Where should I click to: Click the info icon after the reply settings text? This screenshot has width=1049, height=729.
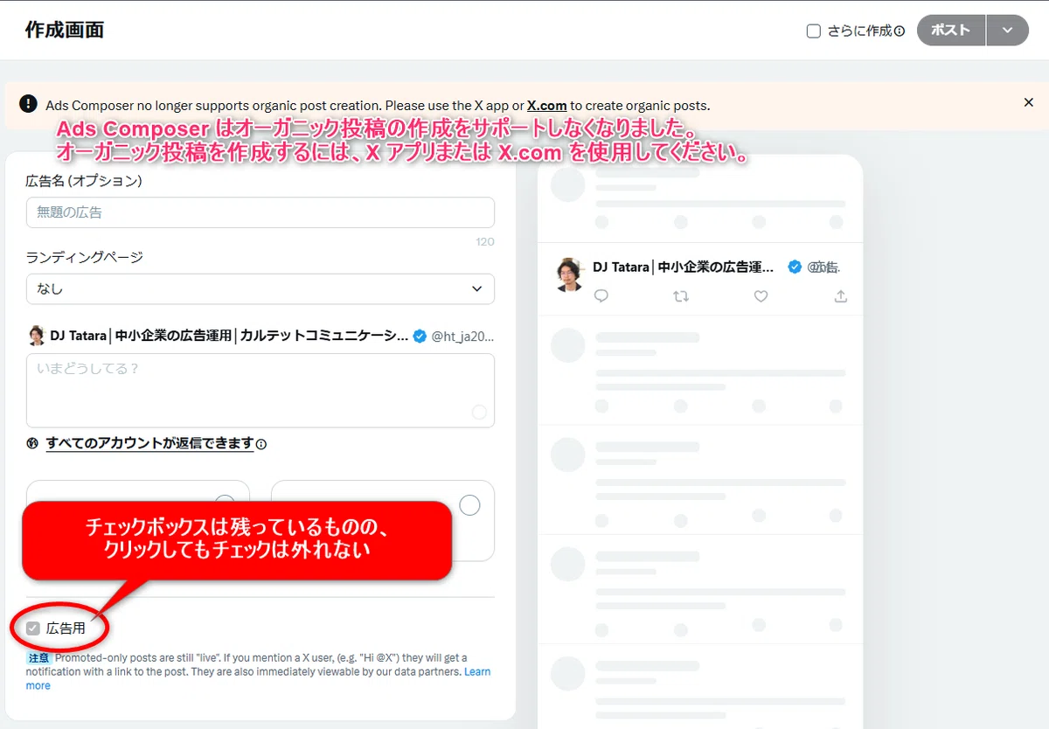point(261,444)
